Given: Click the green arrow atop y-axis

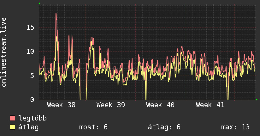Looking at the screenshot, I should 39,3.
